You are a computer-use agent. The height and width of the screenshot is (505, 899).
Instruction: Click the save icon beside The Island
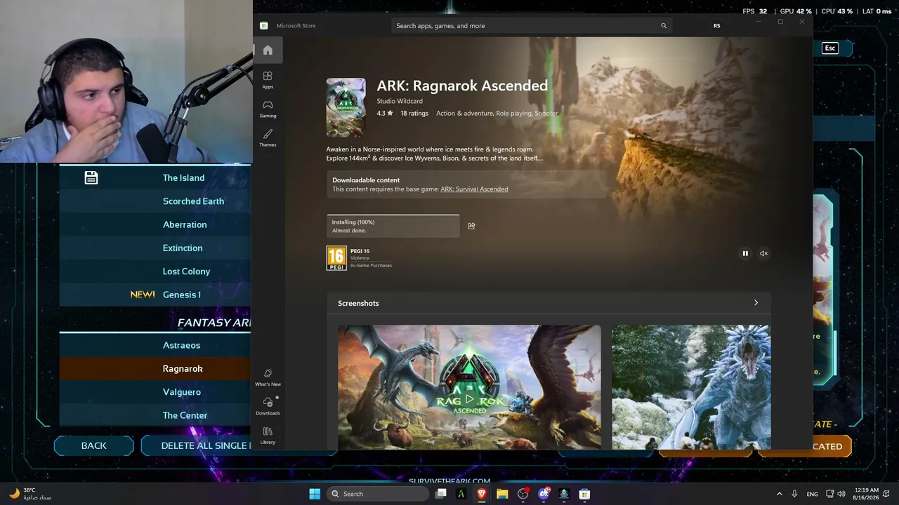pos(91,178)
